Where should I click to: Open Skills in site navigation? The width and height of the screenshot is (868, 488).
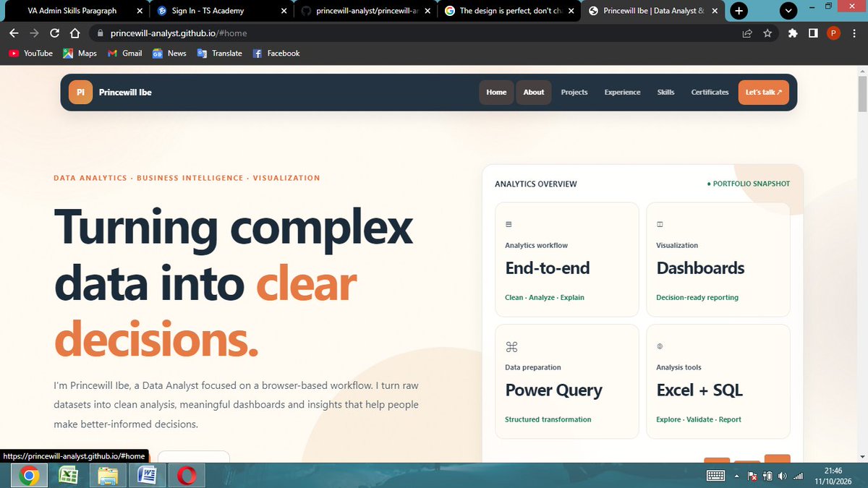666,93
